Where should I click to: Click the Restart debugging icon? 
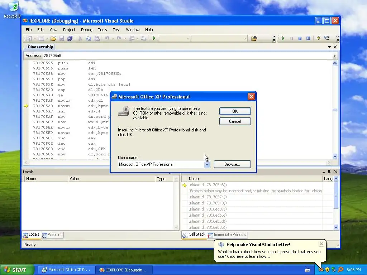308,38
